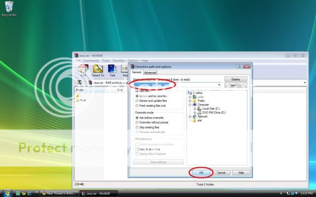Click the Cancel button
316x197 pixels.
(x=221, y=173)
